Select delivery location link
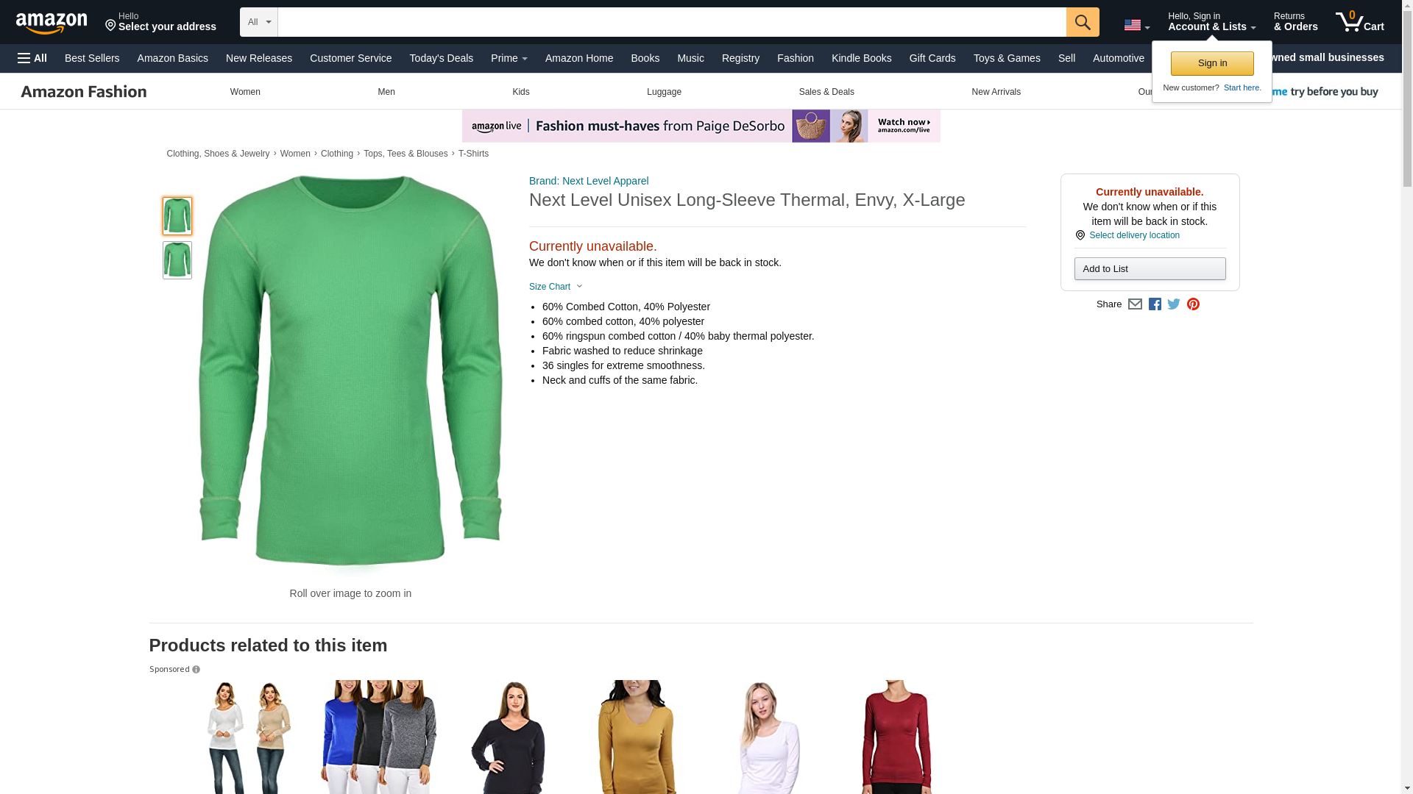The width and height of the screenshot is (1413, 794). (x=1133, y=235)
